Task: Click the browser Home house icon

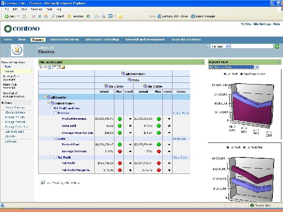Action: click(46, 16)
